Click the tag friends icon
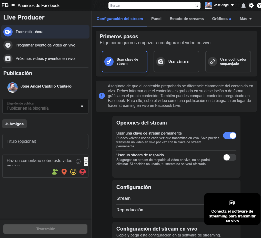This screenshot has height=238, width=261. 55,172
